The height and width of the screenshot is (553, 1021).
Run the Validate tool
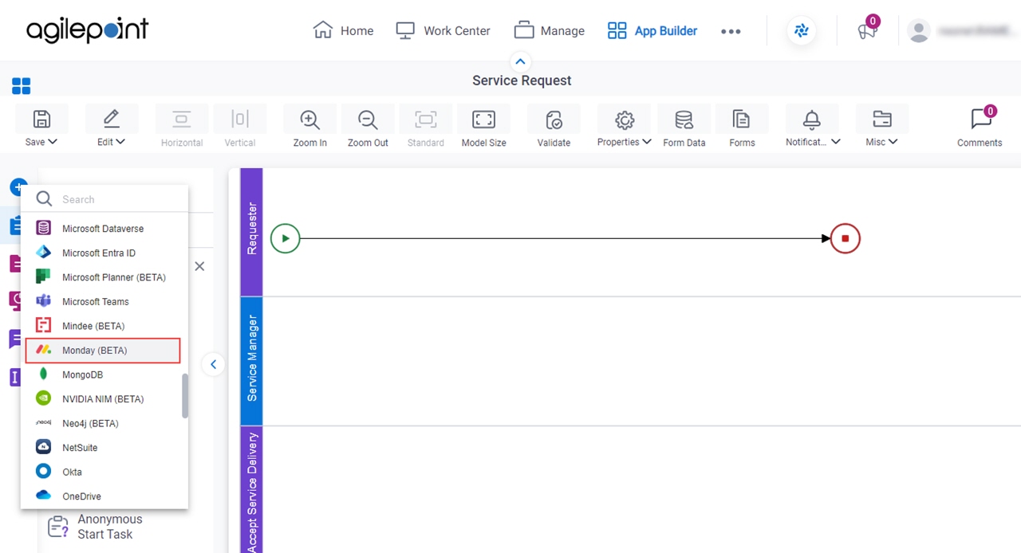(554, 120)
